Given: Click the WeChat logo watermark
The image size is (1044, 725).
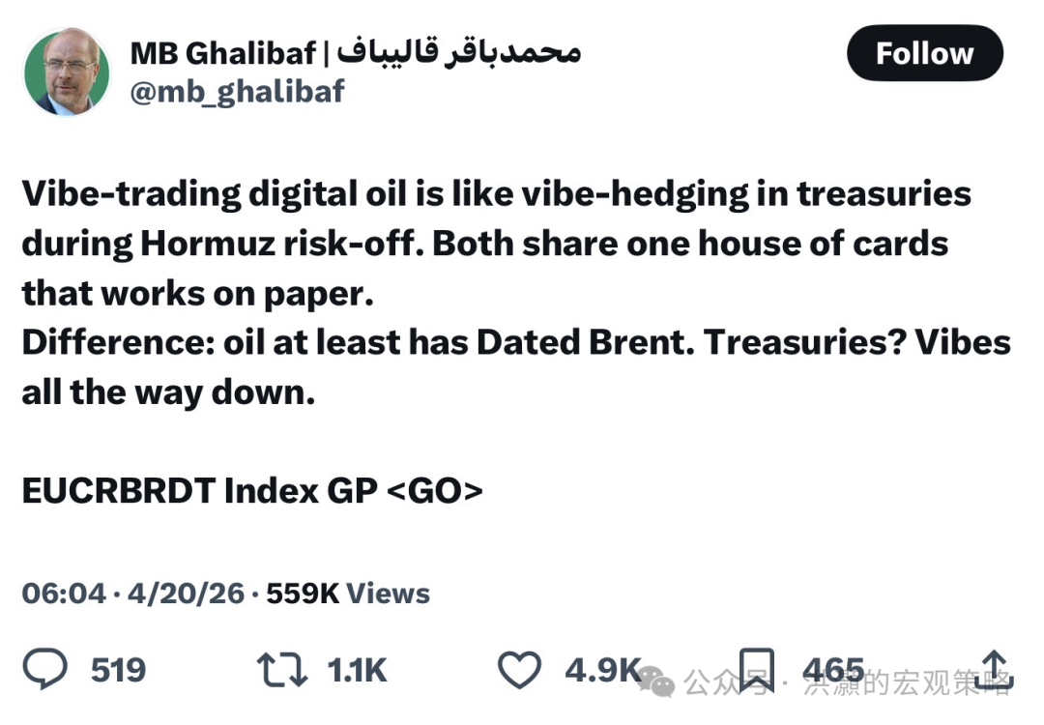Looking at the screenshot, I should tap(655, 683).
